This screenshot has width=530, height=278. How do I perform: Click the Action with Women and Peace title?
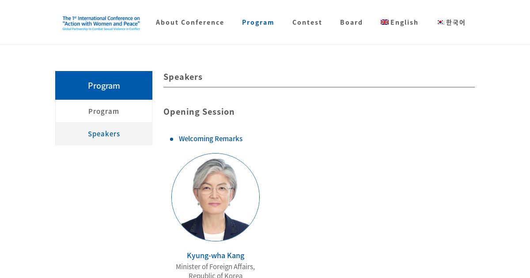(101, 24)
